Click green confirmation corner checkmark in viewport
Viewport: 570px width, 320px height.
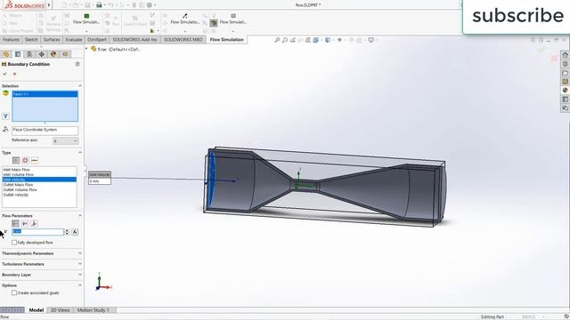(x=542, y=50)
